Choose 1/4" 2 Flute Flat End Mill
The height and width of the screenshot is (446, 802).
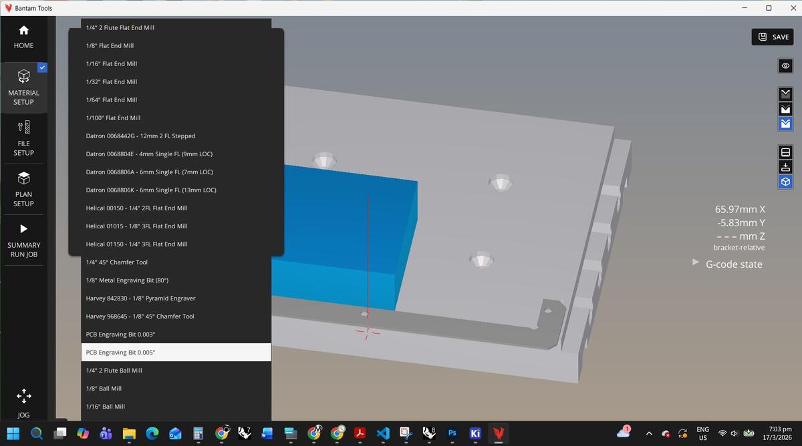pos(176,27)
